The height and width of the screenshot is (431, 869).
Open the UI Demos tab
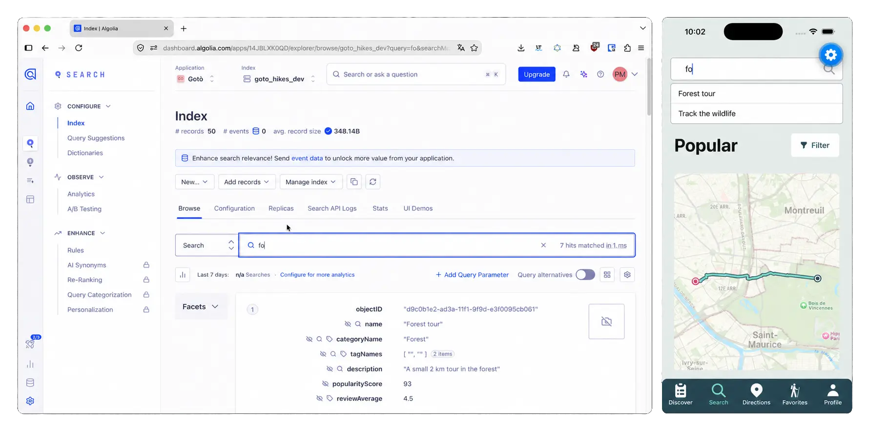tap(418, 208)
